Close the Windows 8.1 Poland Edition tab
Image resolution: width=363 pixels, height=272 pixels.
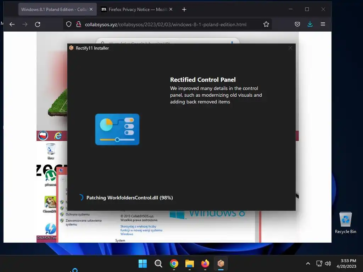point(91,9)
